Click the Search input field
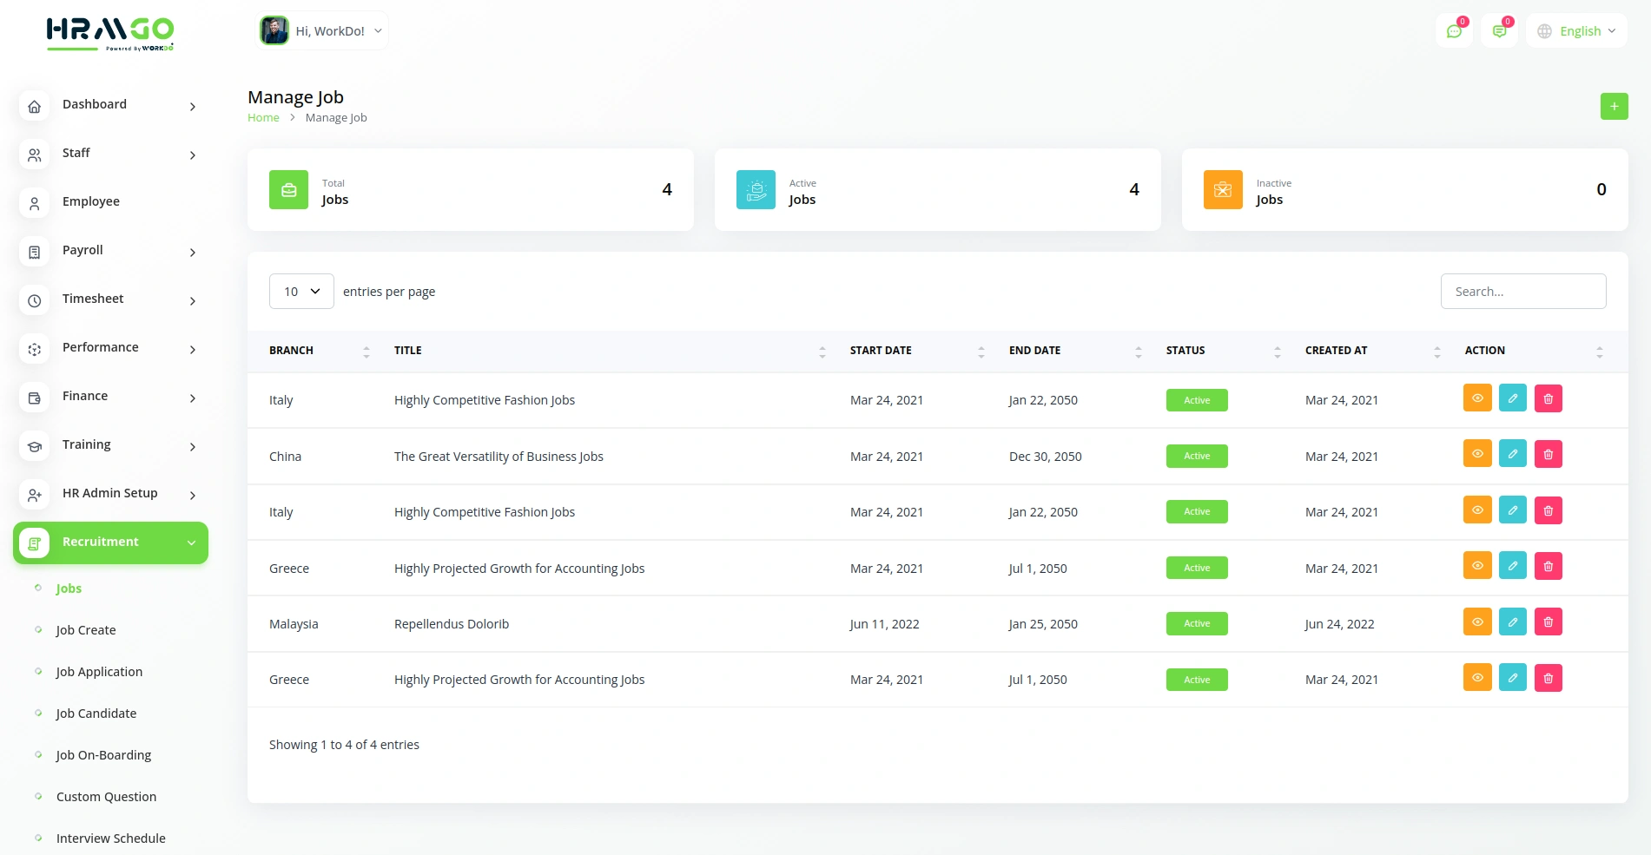 pos(1522,292)
